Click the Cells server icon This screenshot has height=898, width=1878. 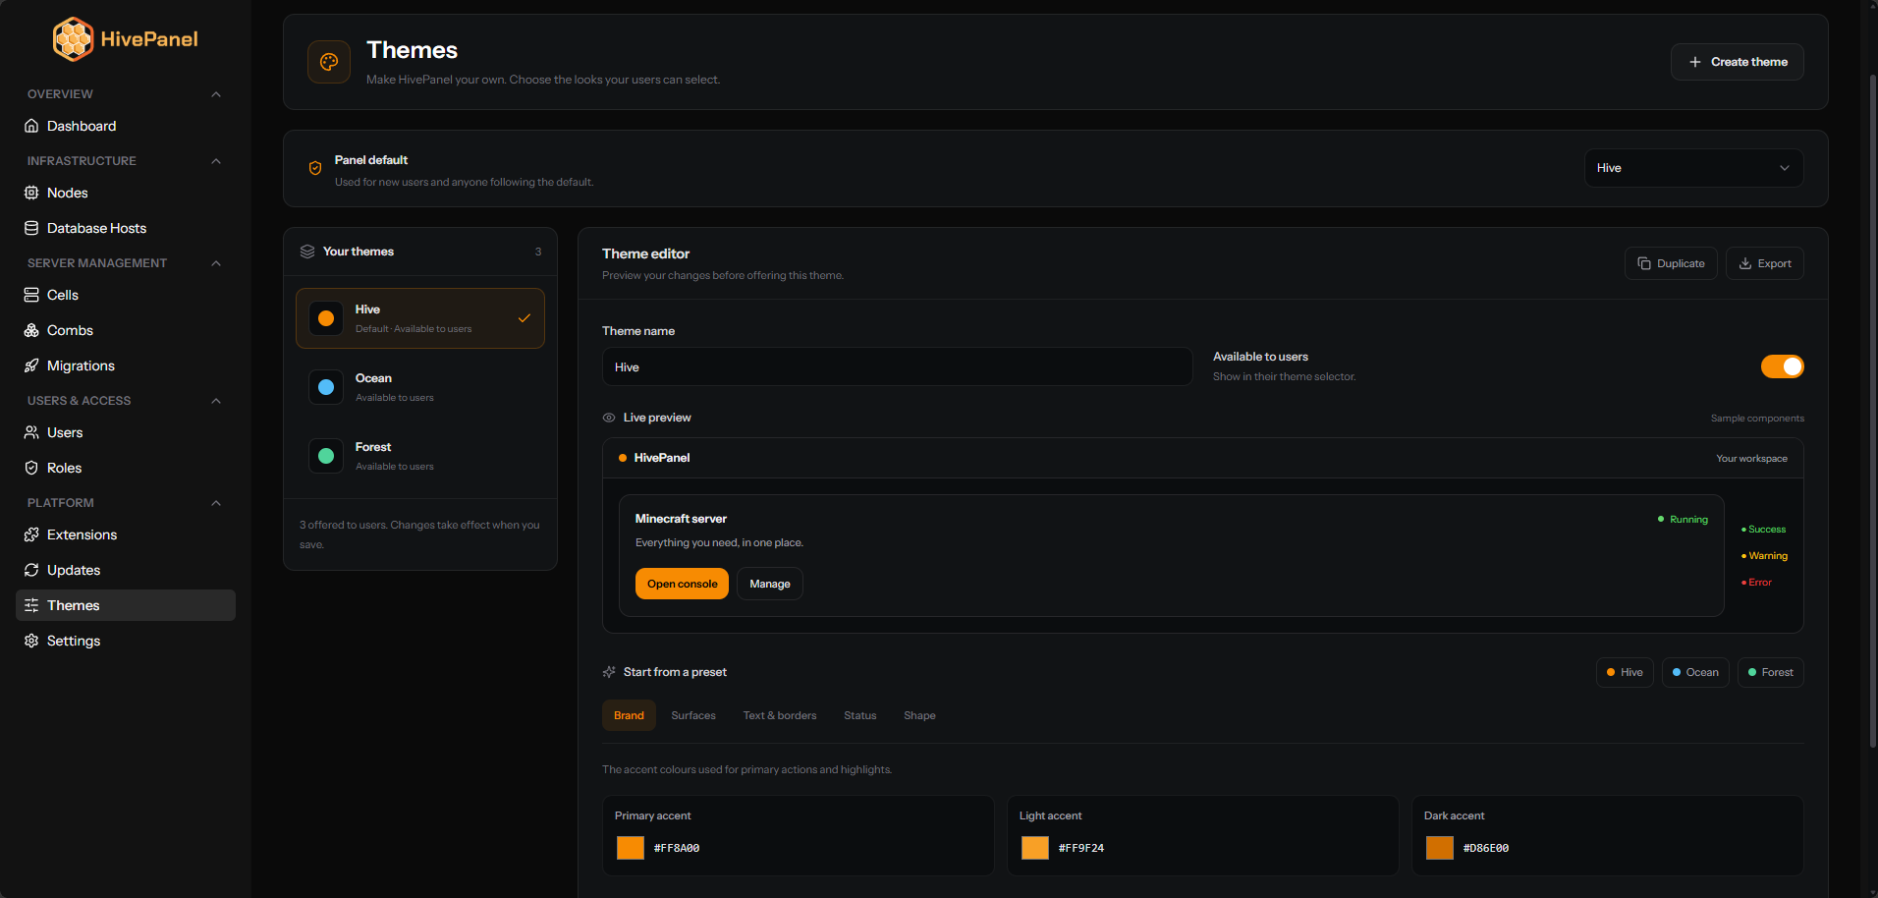click(x=31, y=295)
